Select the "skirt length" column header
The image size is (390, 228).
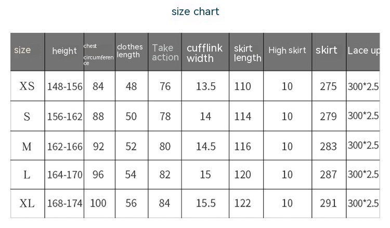247,53
